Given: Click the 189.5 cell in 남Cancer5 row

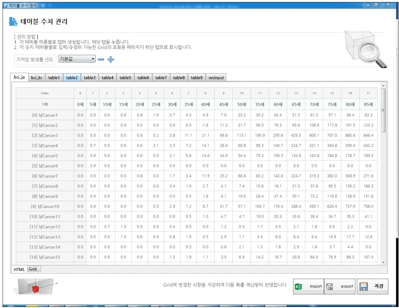Looking at the screenshot, I should pos(368,156).
